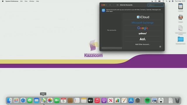Click the add account plus button

coord(103,48)
